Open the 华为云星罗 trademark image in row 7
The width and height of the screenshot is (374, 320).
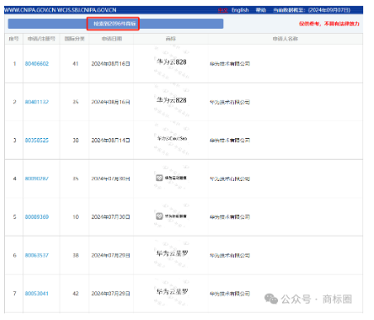(172, 292)
